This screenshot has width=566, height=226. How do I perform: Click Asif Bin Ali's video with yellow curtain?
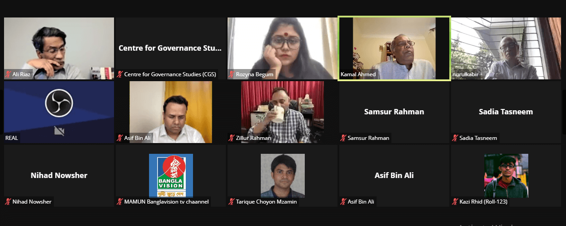point(171,112)
